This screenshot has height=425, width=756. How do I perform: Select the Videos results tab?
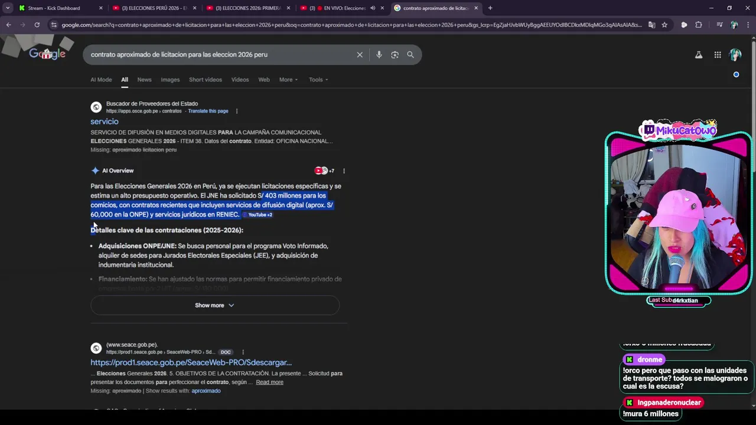[x=240, y=80]
